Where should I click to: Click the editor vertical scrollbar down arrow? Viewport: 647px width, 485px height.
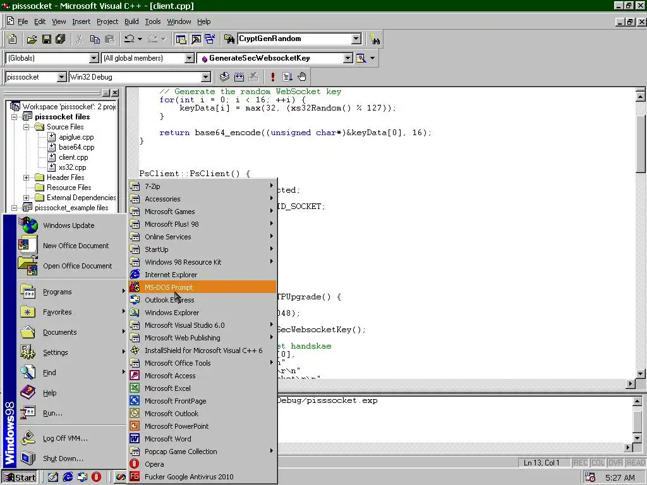coord(641,374)
